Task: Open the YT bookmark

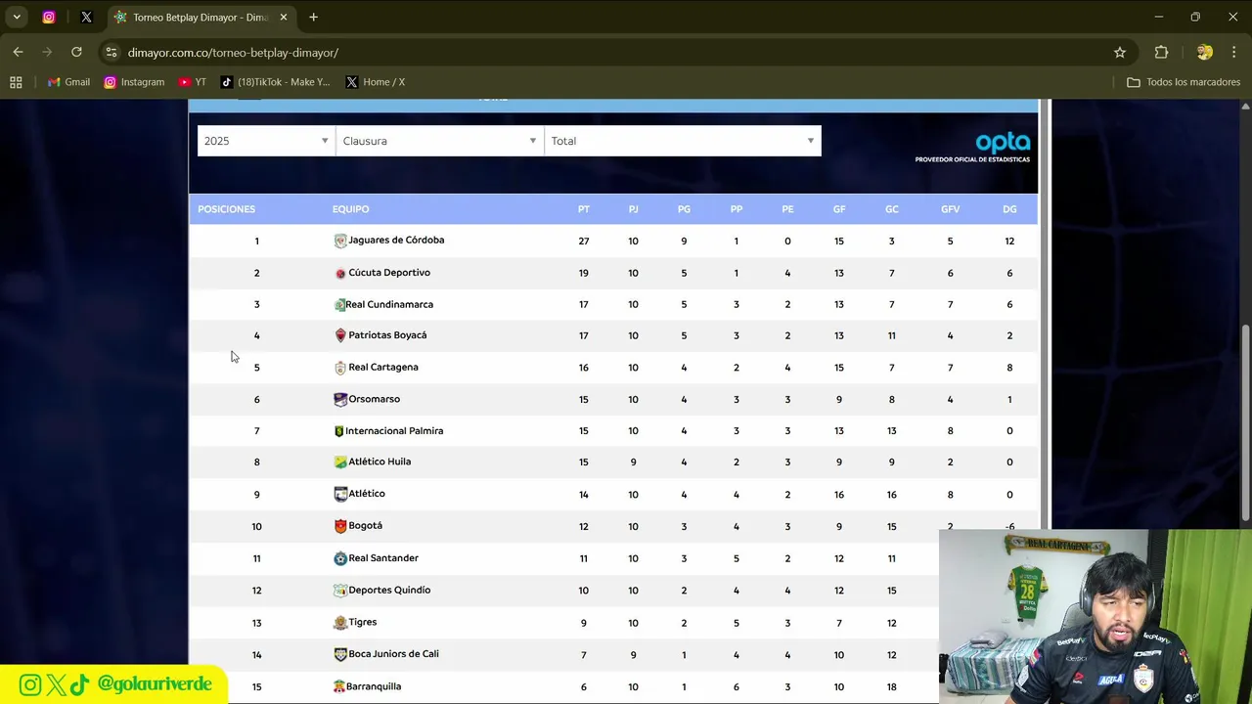Action: click(193, 82)
